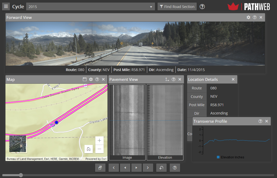Click the Find Road Section button
The height and width of the screenshot is (178, 277).
(x=177, y=7)
